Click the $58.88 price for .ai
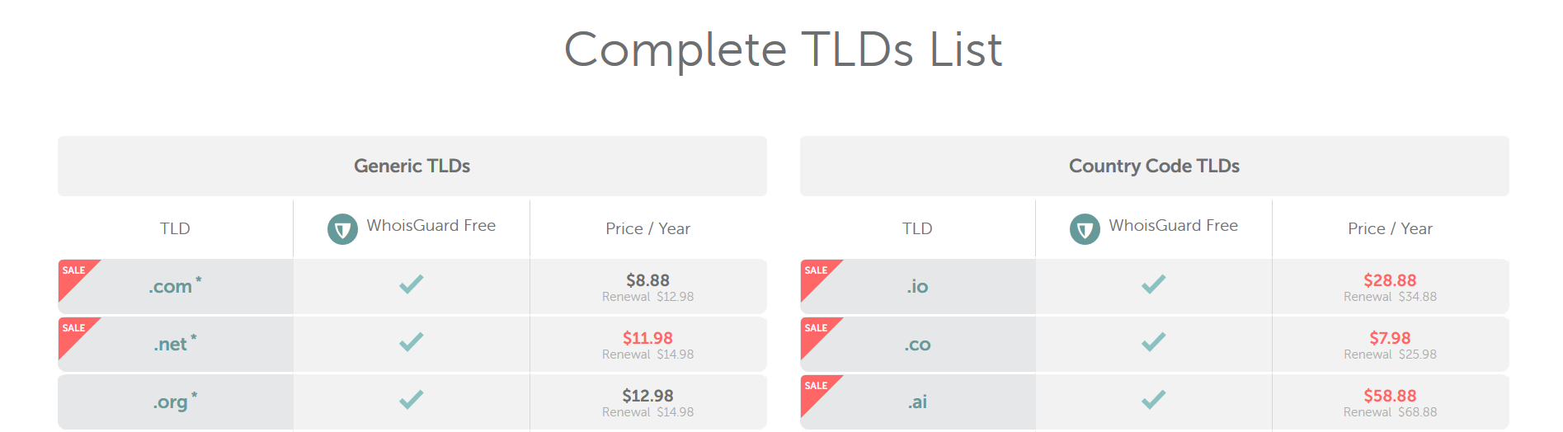Screen dimensions: 1563x432 (x=1390, y=396)
